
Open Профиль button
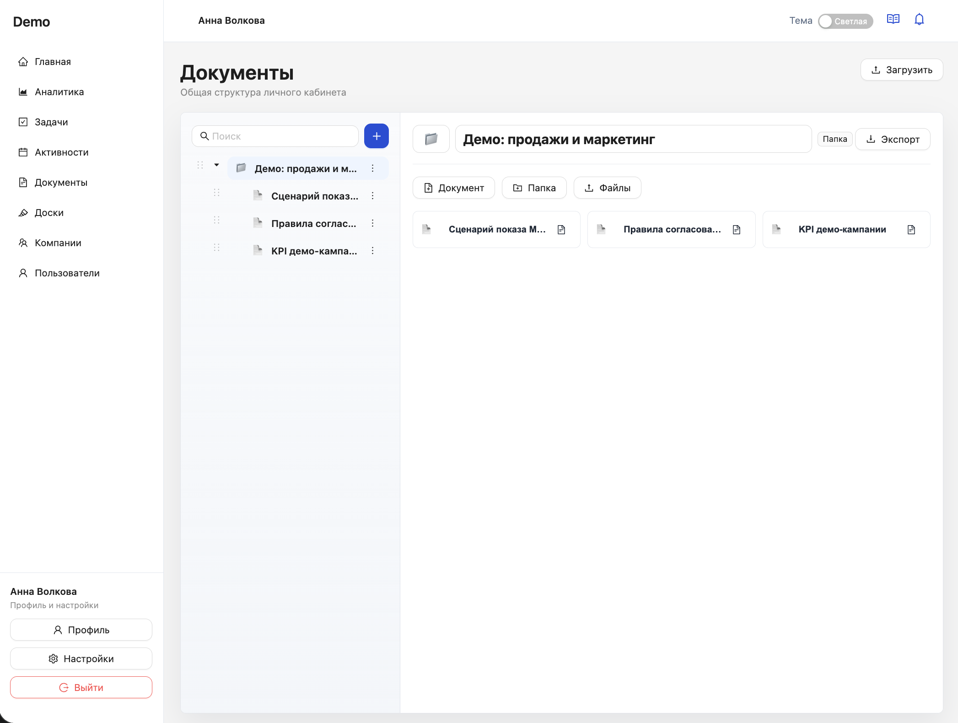point(81,630)
